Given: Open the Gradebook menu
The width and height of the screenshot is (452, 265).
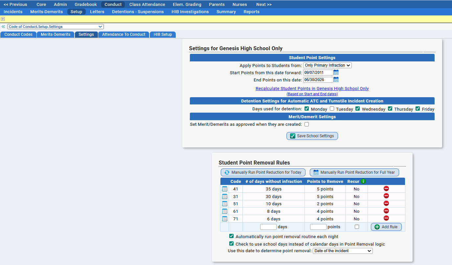Looking at the screenshot, I should click(86, 4).
